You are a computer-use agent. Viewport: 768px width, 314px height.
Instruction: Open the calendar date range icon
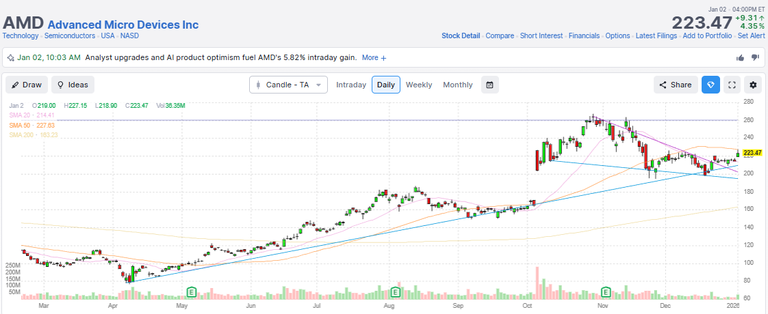click(489, 85)
